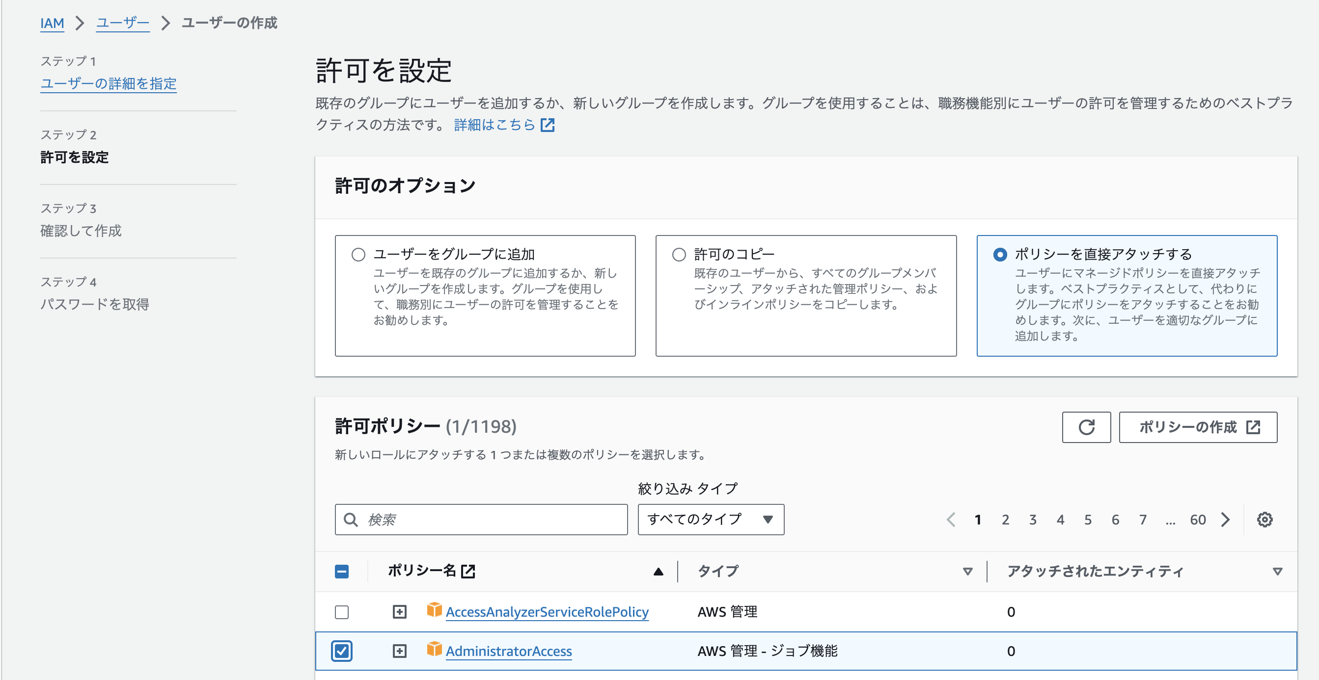
Task: Click the sort triangle on タイプ column
Action: point(967,571)
